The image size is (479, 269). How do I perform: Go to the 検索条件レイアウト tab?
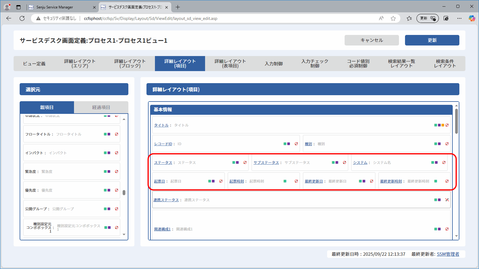(x=445, y=64)
